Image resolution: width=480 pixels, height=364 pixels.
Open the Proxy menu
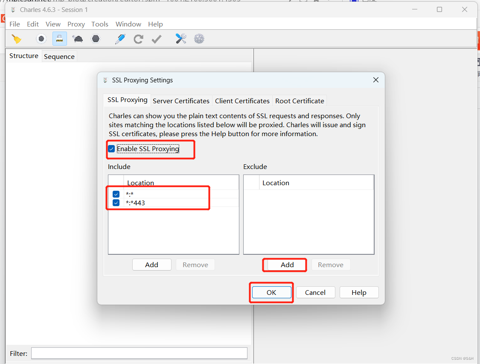pyautogui.click(x=76, y=24)
